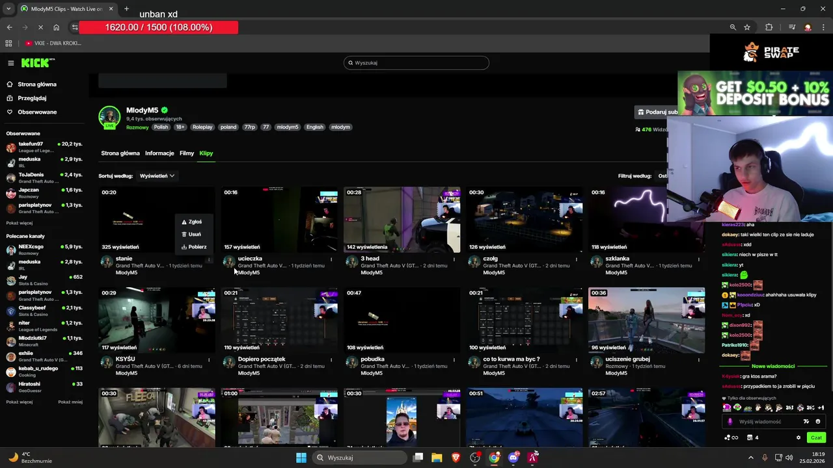Click the 'Polish' channel tag
Viewport: 833px width, 468px height.
click(161, 127)
